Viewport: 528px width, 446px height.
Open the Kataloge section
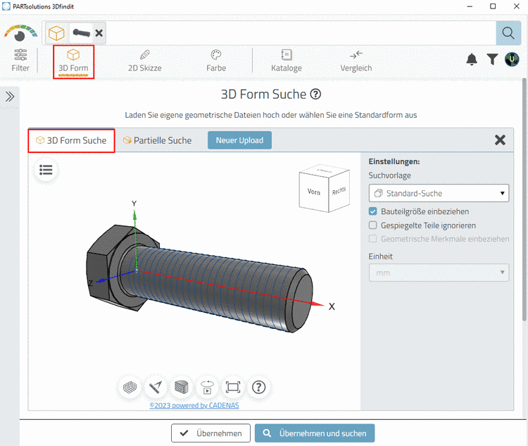pos(287,61)
